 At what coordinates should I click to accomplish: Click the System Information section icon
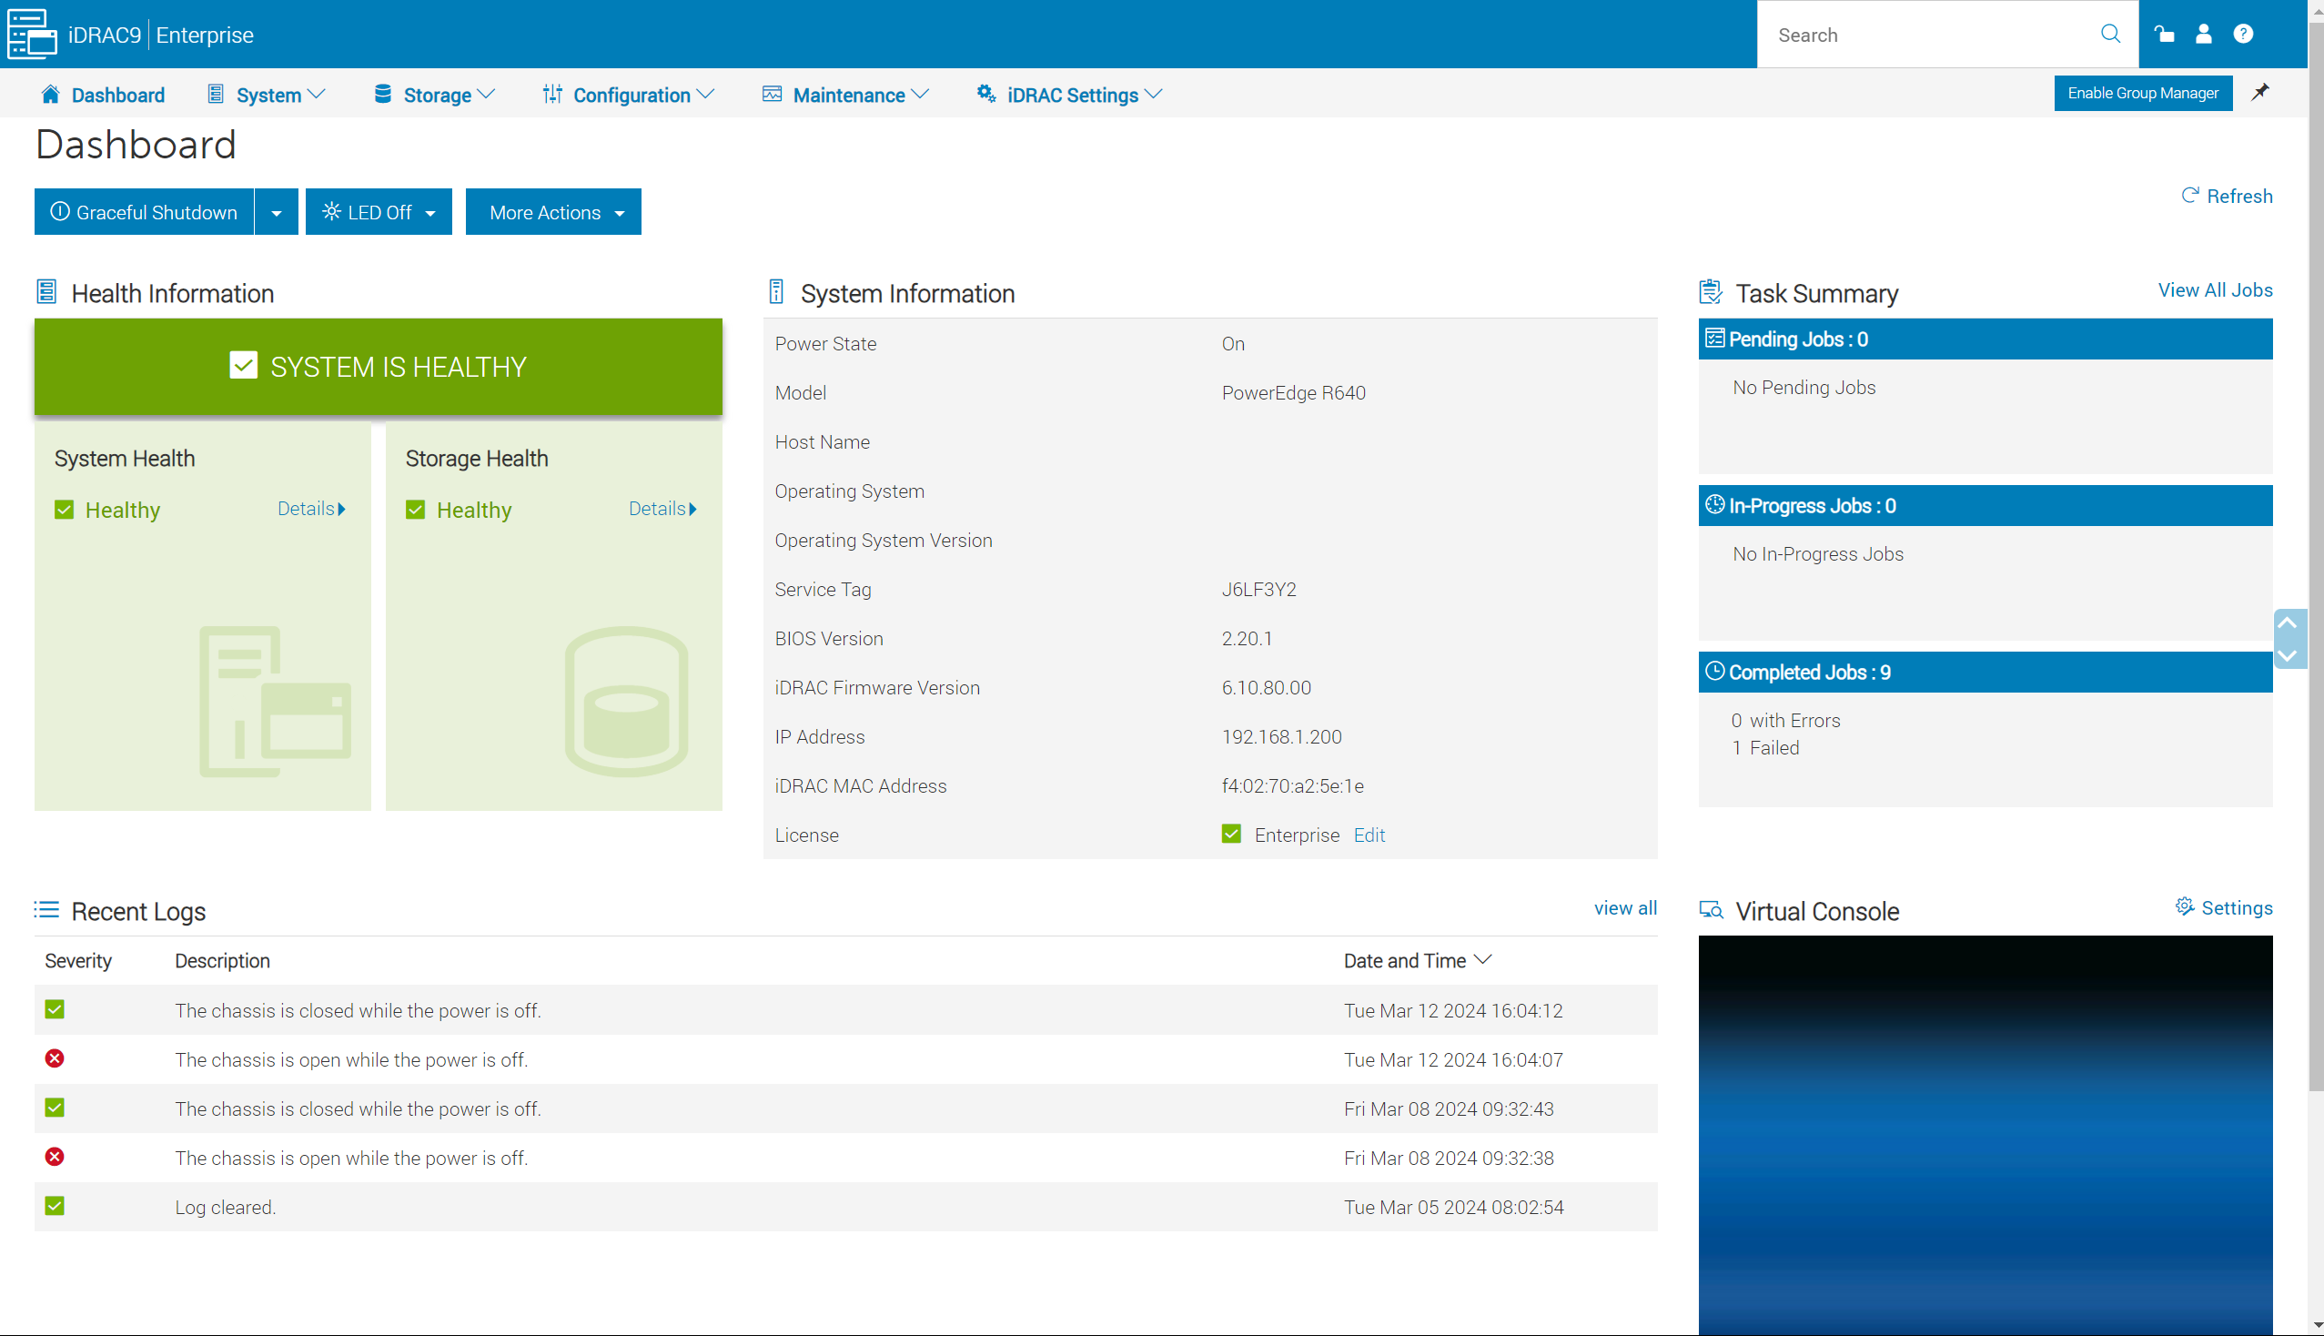(x=776, y=292)
